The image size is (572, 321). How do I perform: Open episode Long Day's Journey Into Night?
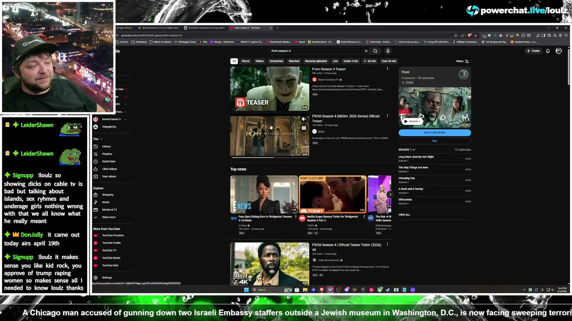(x=435, y=158)
